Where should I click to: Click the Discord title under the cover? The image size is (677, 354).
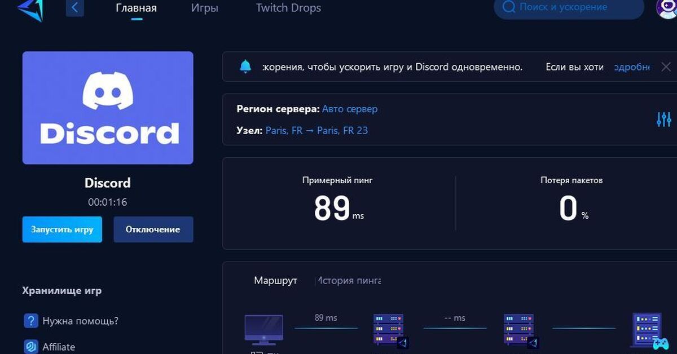(107, 183)
